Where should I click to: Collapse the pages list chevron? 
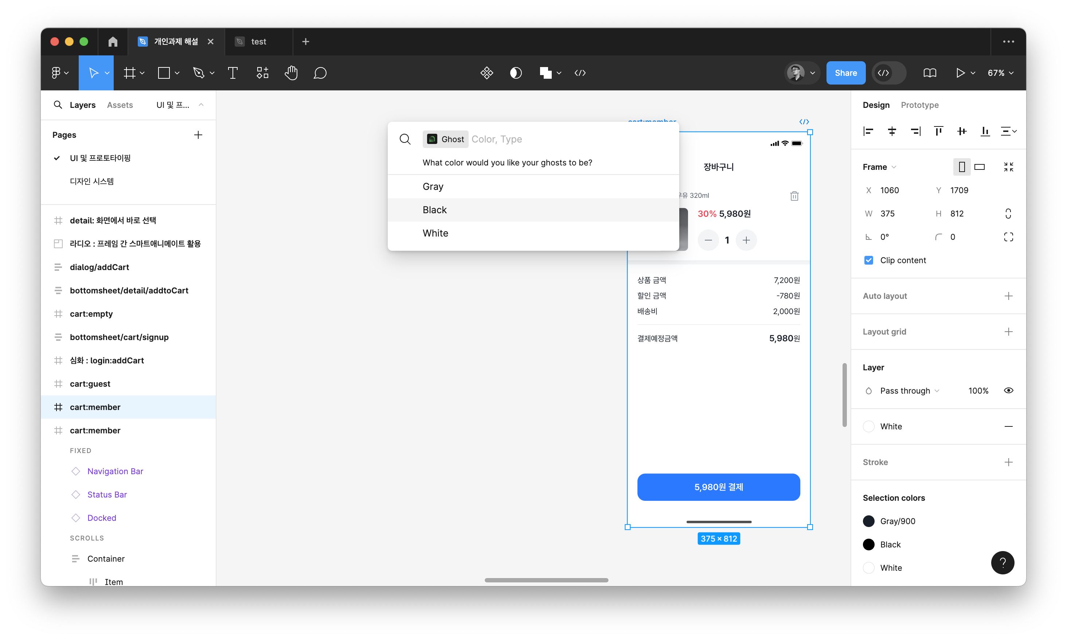click(x=201, y=105)
